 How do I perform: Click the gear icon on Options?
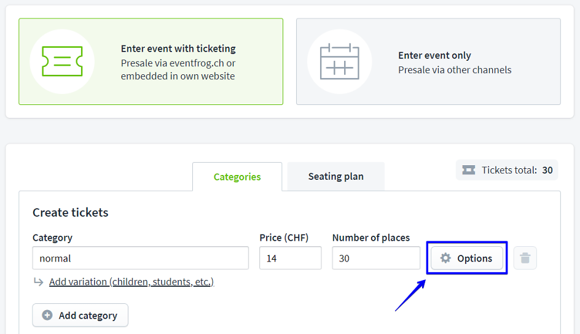point(446,258)
